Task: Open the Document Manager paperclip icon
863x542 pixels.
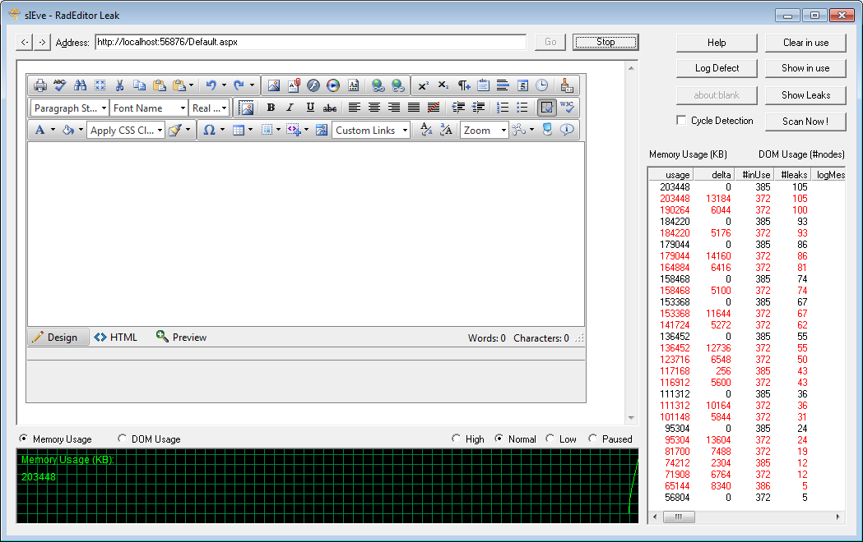Action: point(294,85)
